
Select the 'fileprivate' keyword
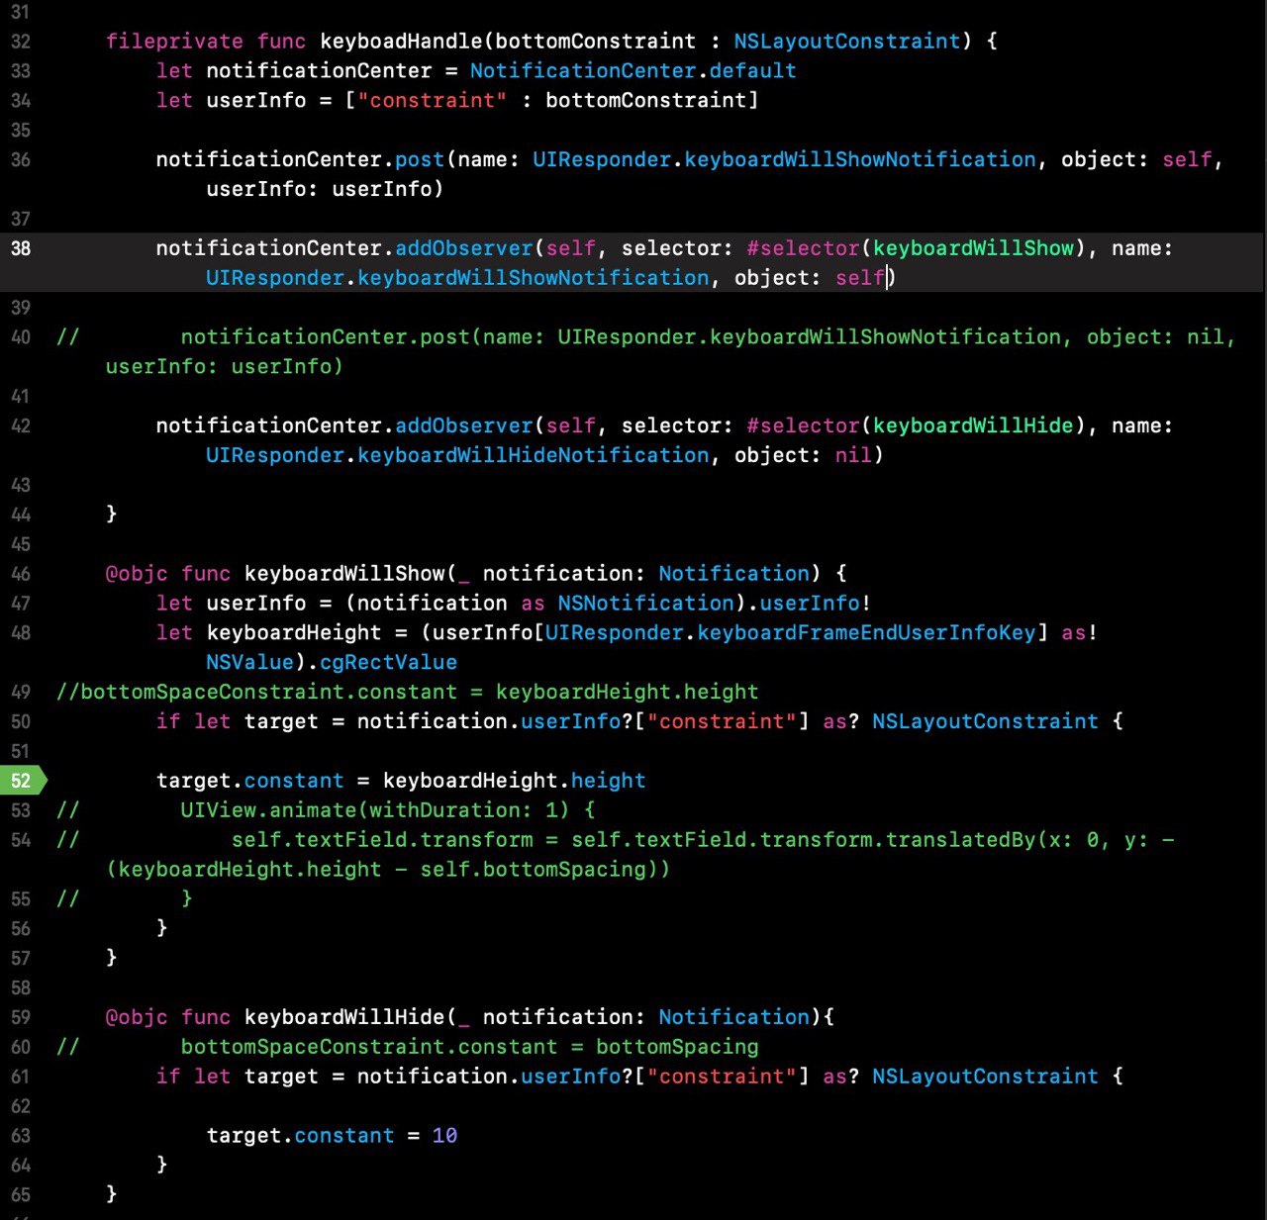[x=174, y=42]
